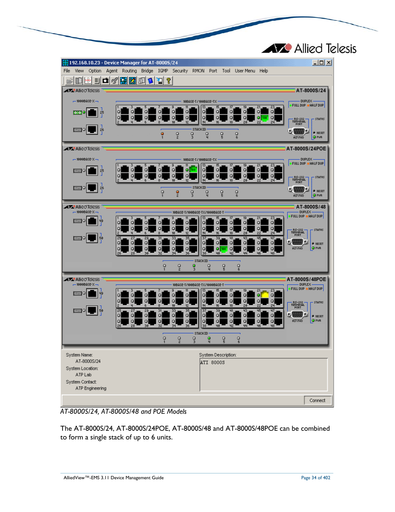Click the cyan gear toolbar icon
The image size is (395, 512).
click(x=123, y=81)
